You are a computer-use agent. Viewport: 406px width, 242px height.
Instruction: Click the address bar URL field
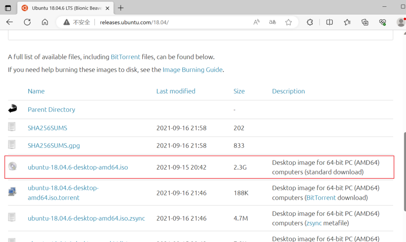click(159, 22)
